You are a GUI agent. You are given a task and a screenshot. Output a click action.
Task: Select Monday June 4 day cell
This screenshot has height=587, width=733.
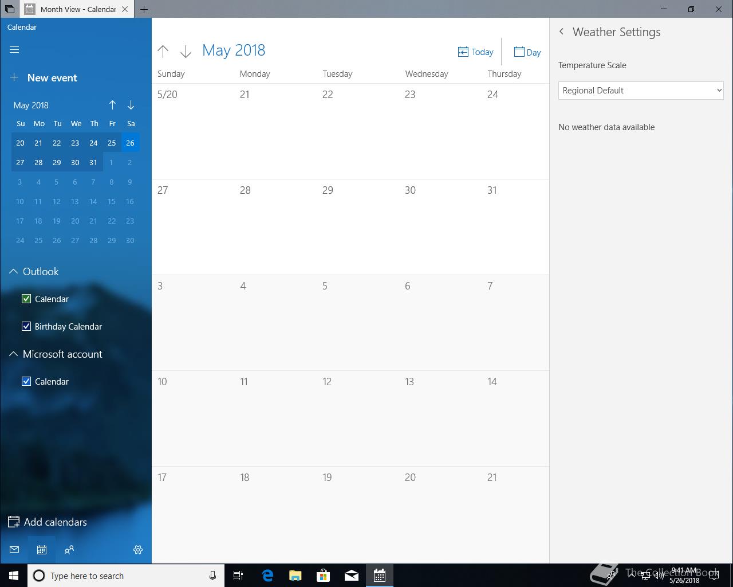click(x=275, y=323)
